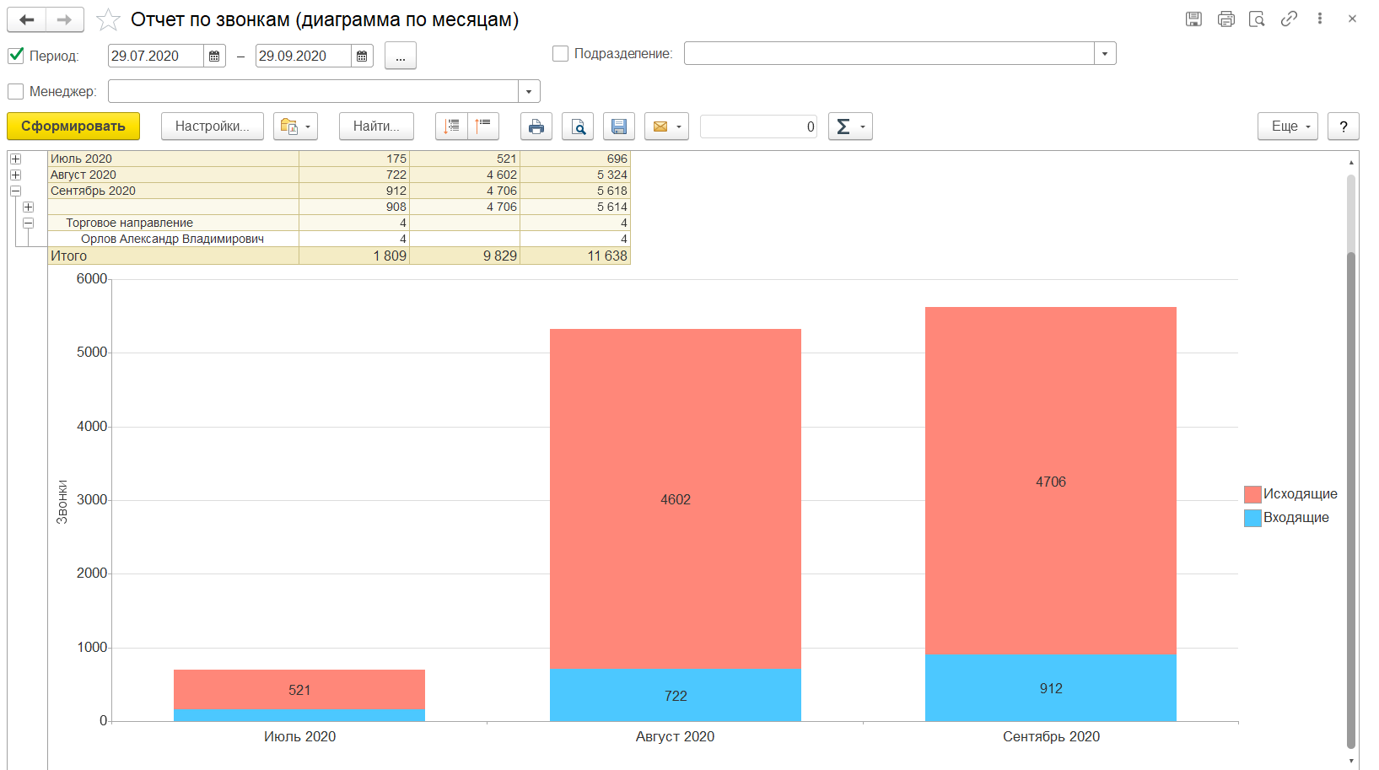Click the 696 cell in Июль row

point(575,159)
